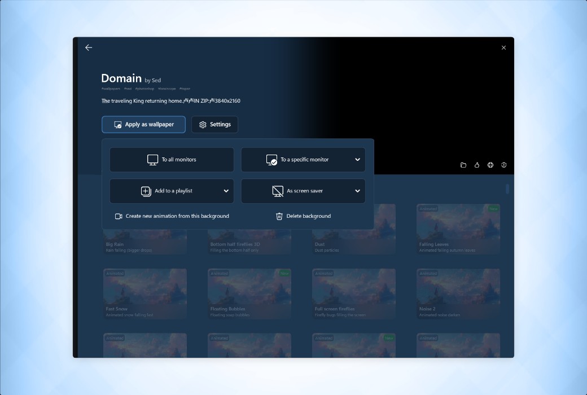Select the Fast Snow animation thumbnail

pyautogui.click(x=145, y=294)
